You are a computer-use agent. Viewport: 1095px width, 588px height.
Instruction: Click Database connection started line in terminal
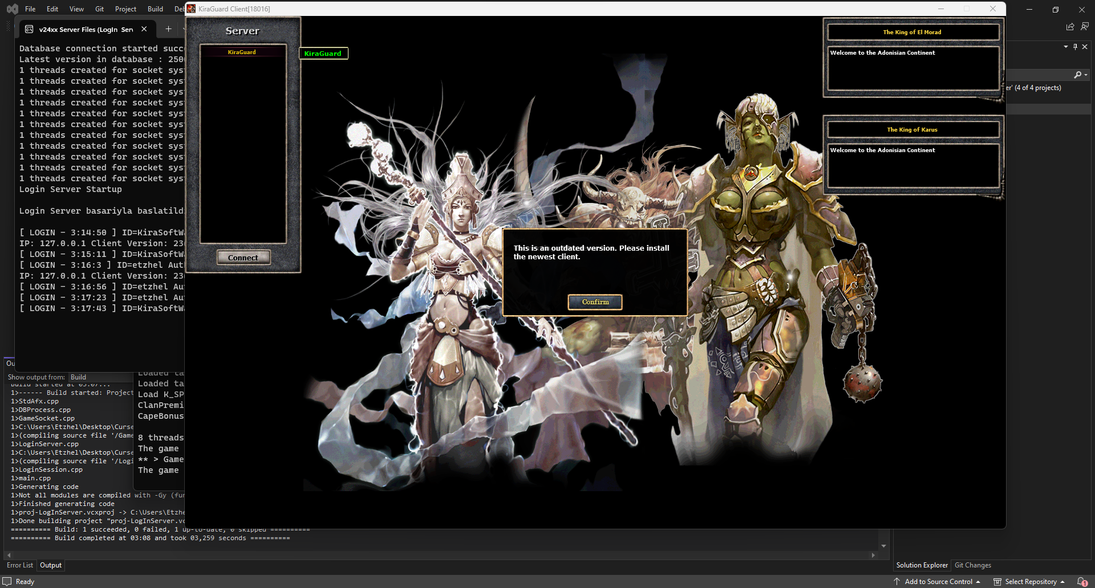click(102, 48)
